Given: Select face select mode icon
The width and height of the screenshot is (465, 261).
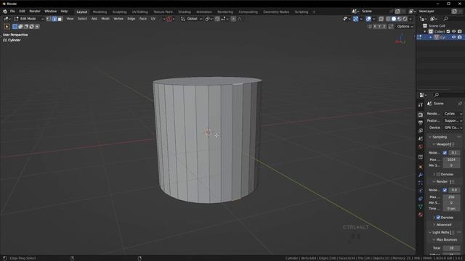Looking at the screenshot, I should (60, 19).
